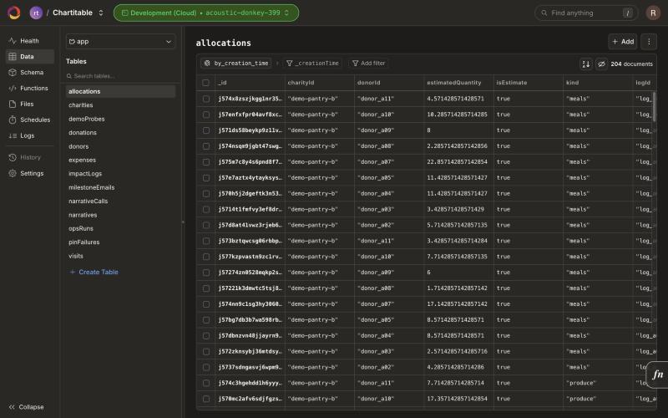
Task: Open the Data page
Action: point(30,56)
